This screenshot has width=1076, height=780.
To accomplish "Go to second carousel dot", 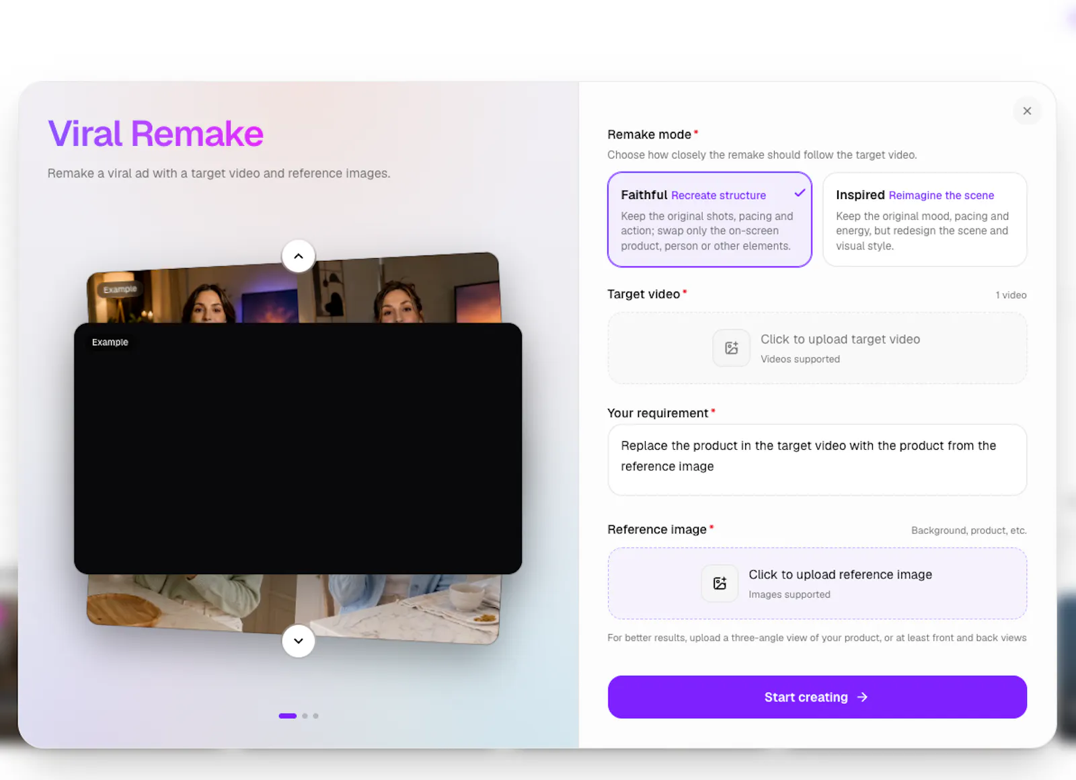I will 305,716.
